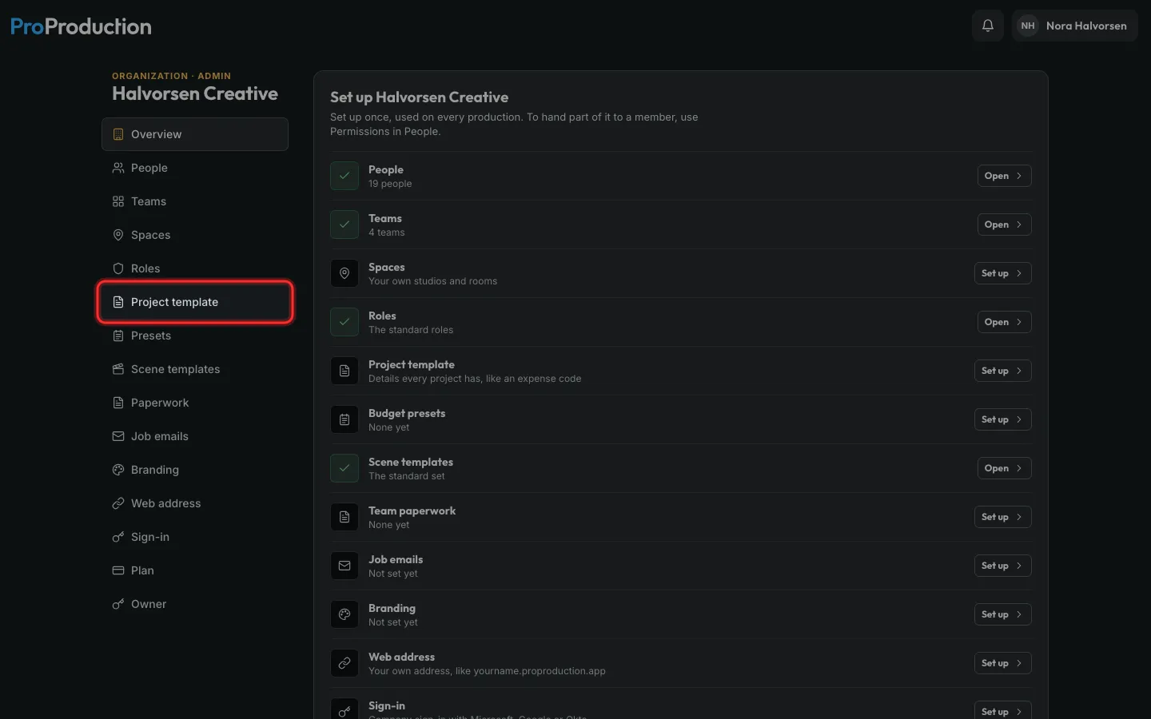Open Nora Halvorsen's account menu
Screen dimensions: 1151x719
pos(1074,26)
